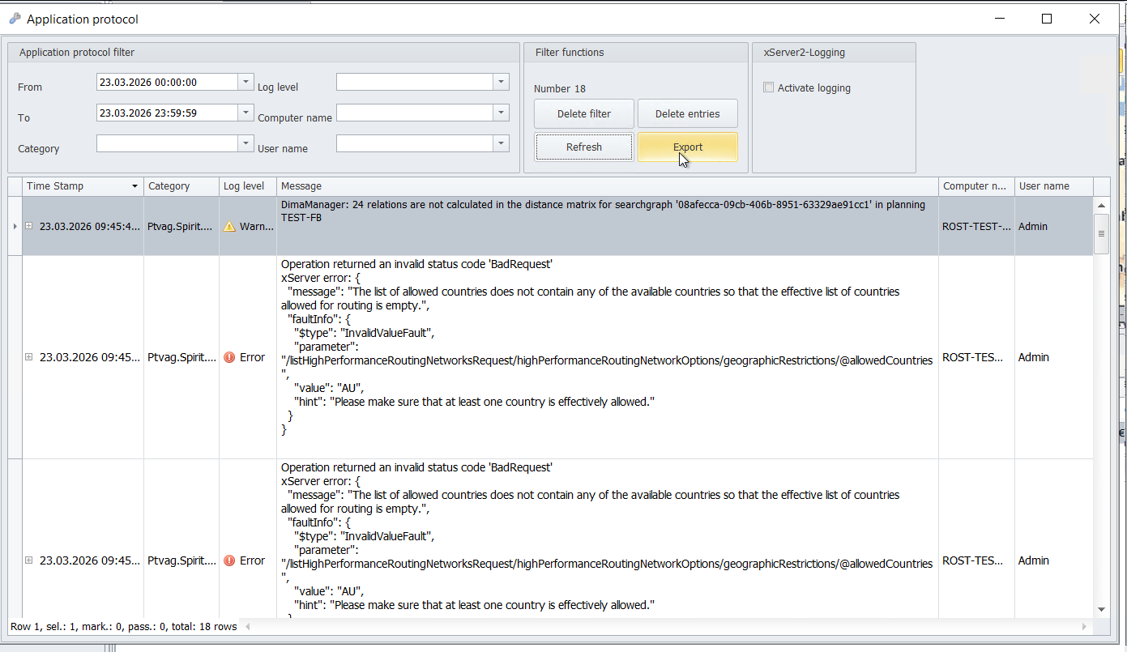Image resolution: width=1127 pixels, height=652 pixels.
Task: Enable the Activate logging checkbox
Action: coord(768,87)
